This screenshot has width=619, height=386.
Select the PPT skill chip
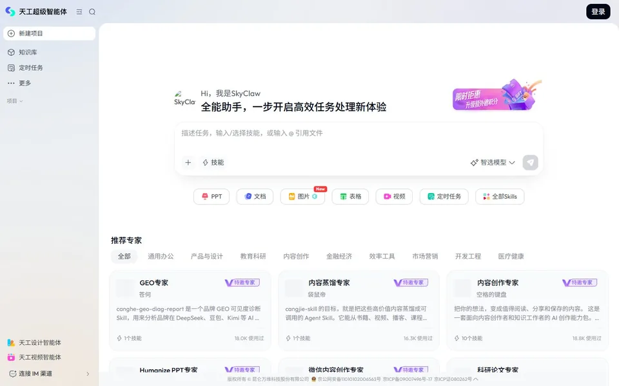point(211,197)
